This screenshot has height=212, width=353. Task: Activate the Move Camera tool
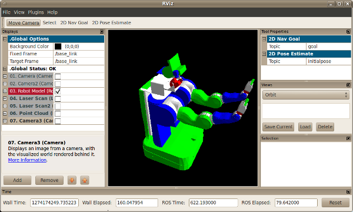(24, 23)
